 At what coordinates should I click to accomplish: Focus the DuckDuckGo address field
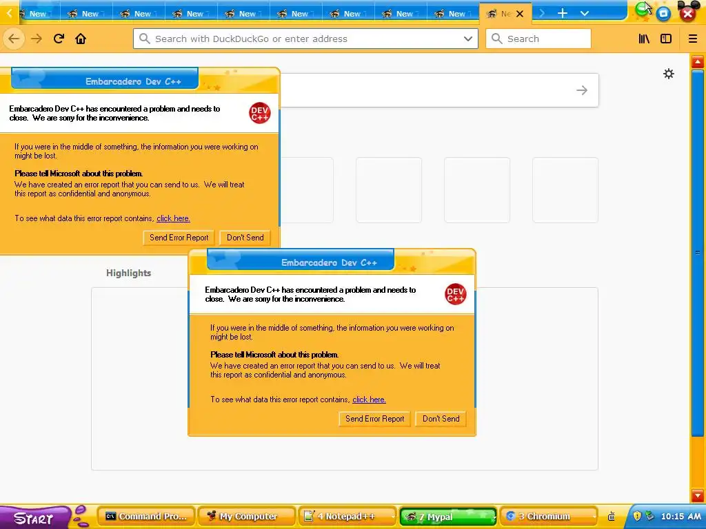pos(305,39)
